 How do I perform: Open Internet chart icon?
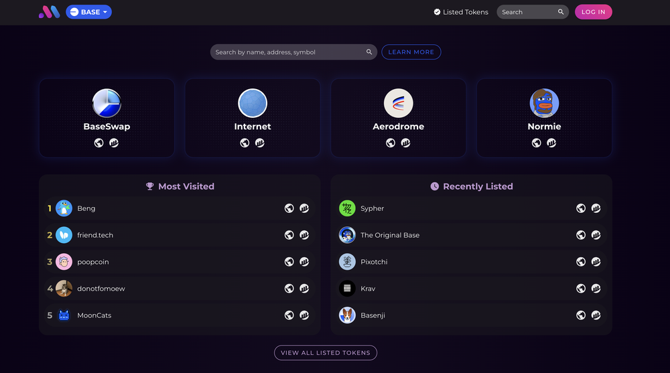[260, 143]
